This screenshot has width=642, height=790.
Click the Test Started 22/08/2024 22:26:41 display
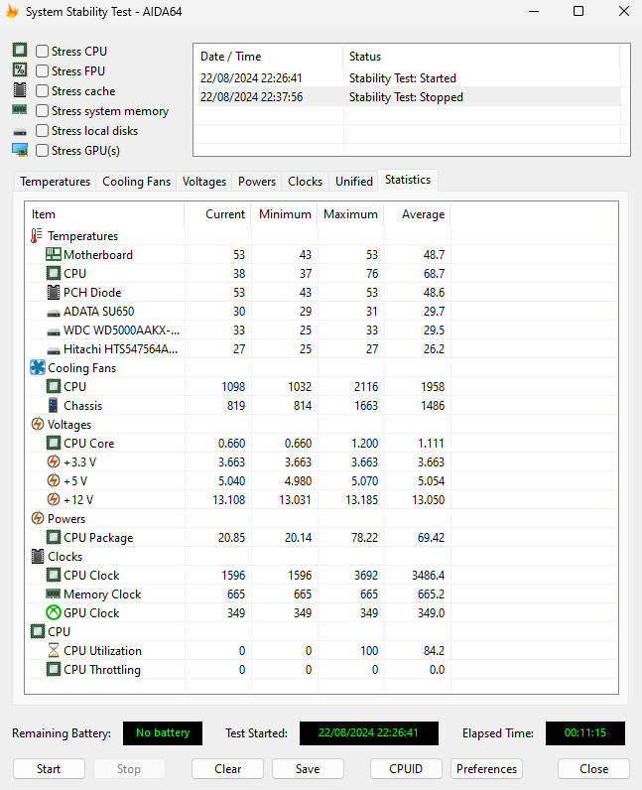coord(369,733)
